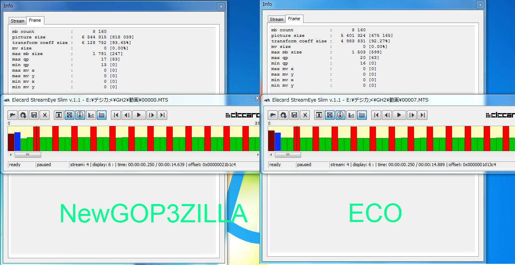Image resolution: width=515 pixels, height=265 pixels.
Task: Click the chart/histogram icon in 00007.MTS toolbar
Action: (351, 115)
